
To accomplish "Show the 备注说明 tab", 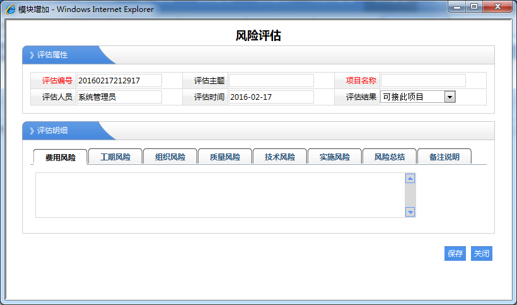I will click(444, 157).
